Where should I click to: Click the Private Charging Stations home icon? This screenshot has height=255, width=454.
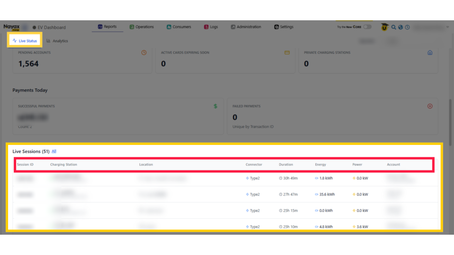click(430, 53)
